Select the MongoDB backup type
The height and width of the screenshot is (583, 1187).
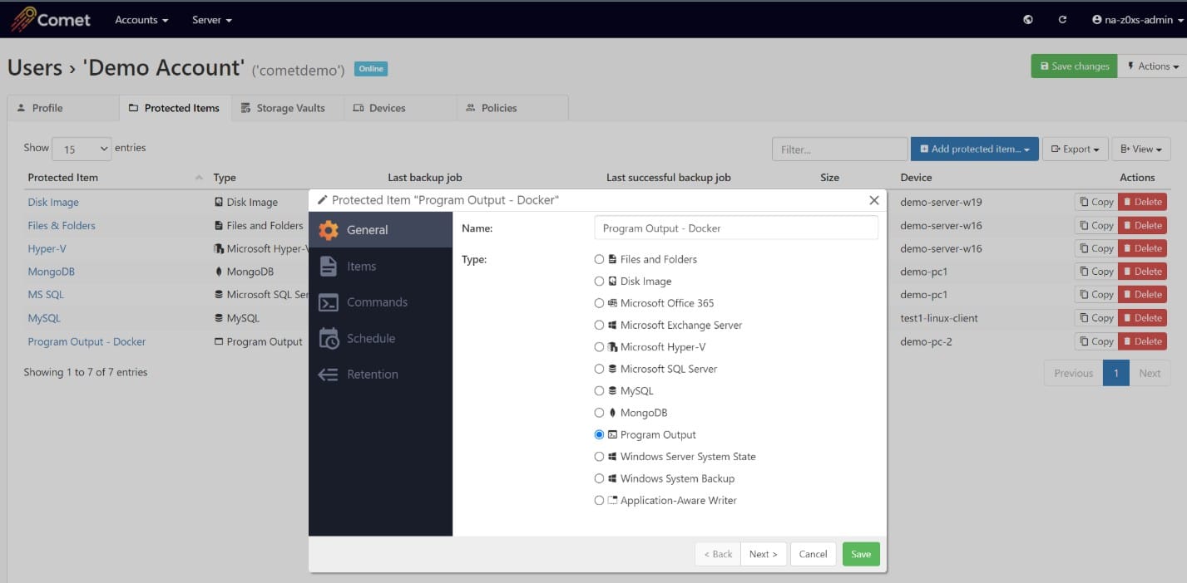point(599,412)
